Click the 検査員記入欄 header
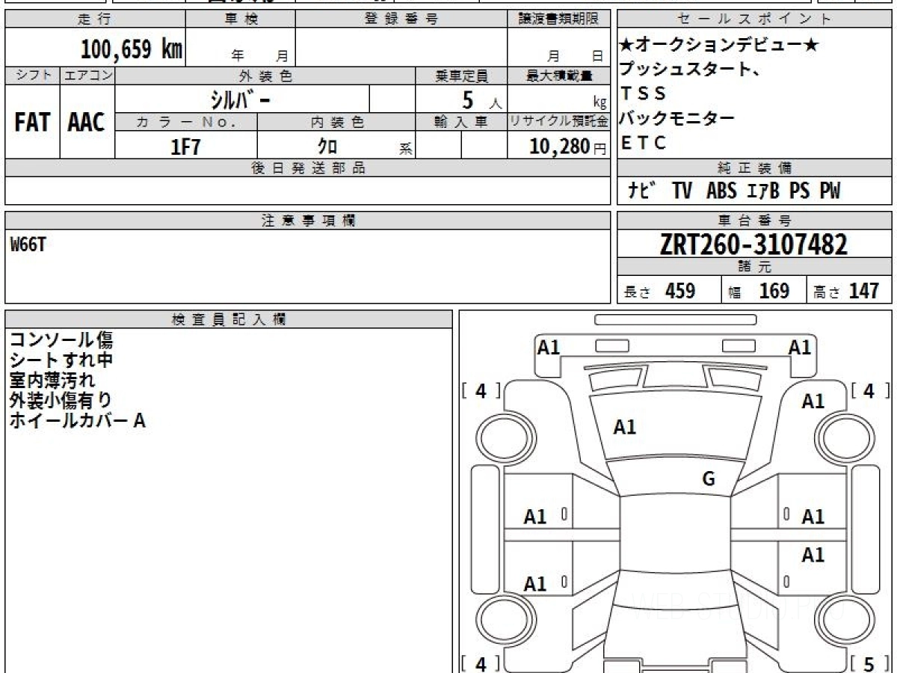 (229, 319)
